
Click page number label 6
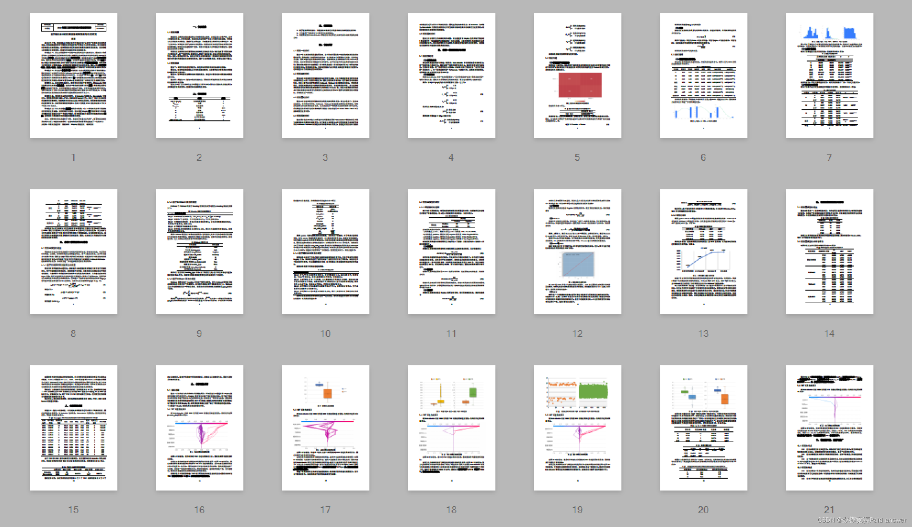(703, 157)
